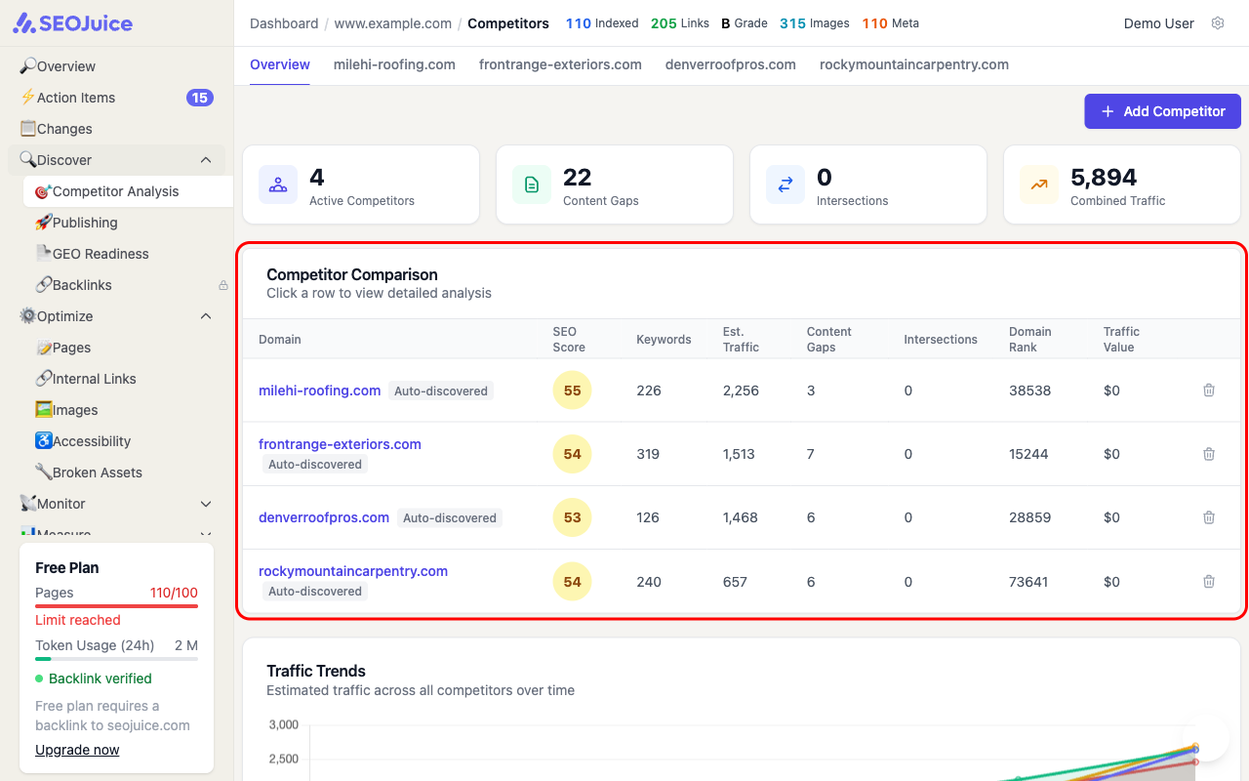The image size is (1249, 781).
Task: Click the Token Usage progress bar
Action: click(x=116, y=659)
